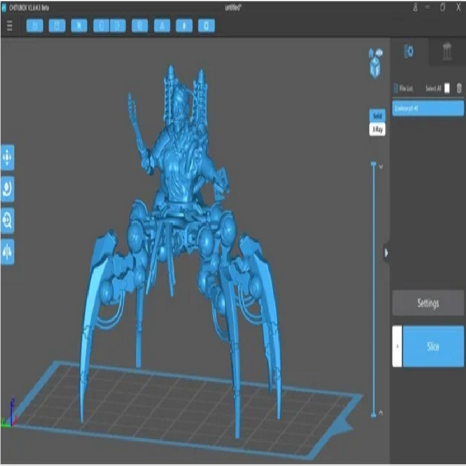Click the Slice button
The width and height of the screenshot is (466, 466).
[x=433, y=346]
